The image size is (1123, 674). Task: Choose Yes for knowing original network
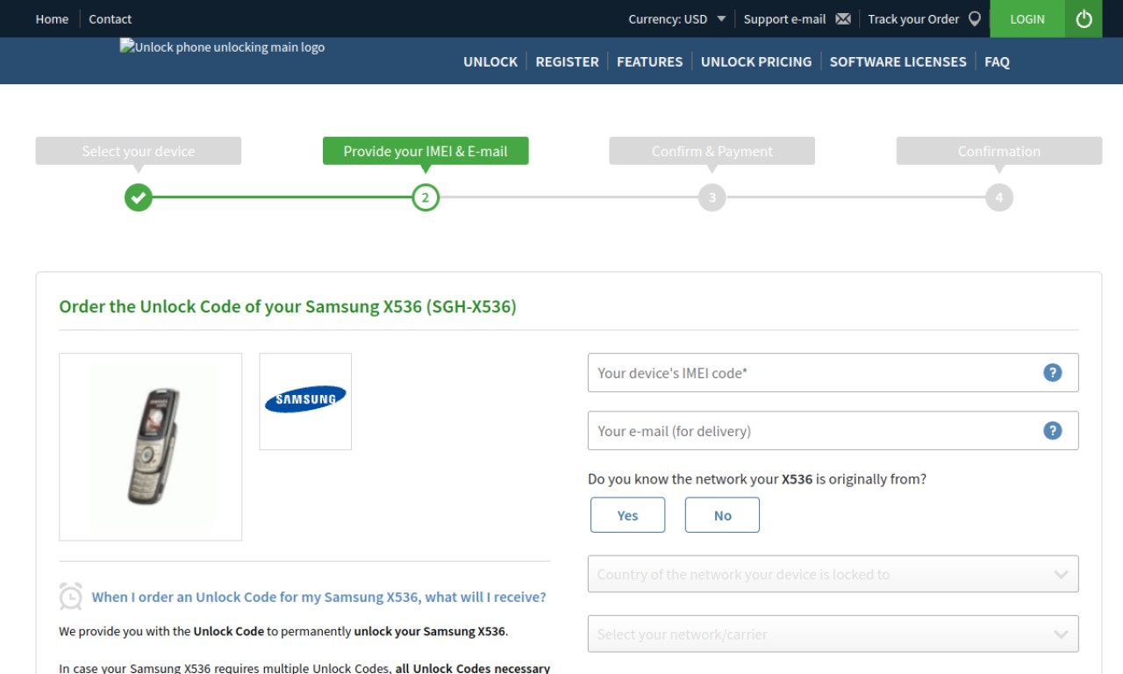[x=628, y=515]
